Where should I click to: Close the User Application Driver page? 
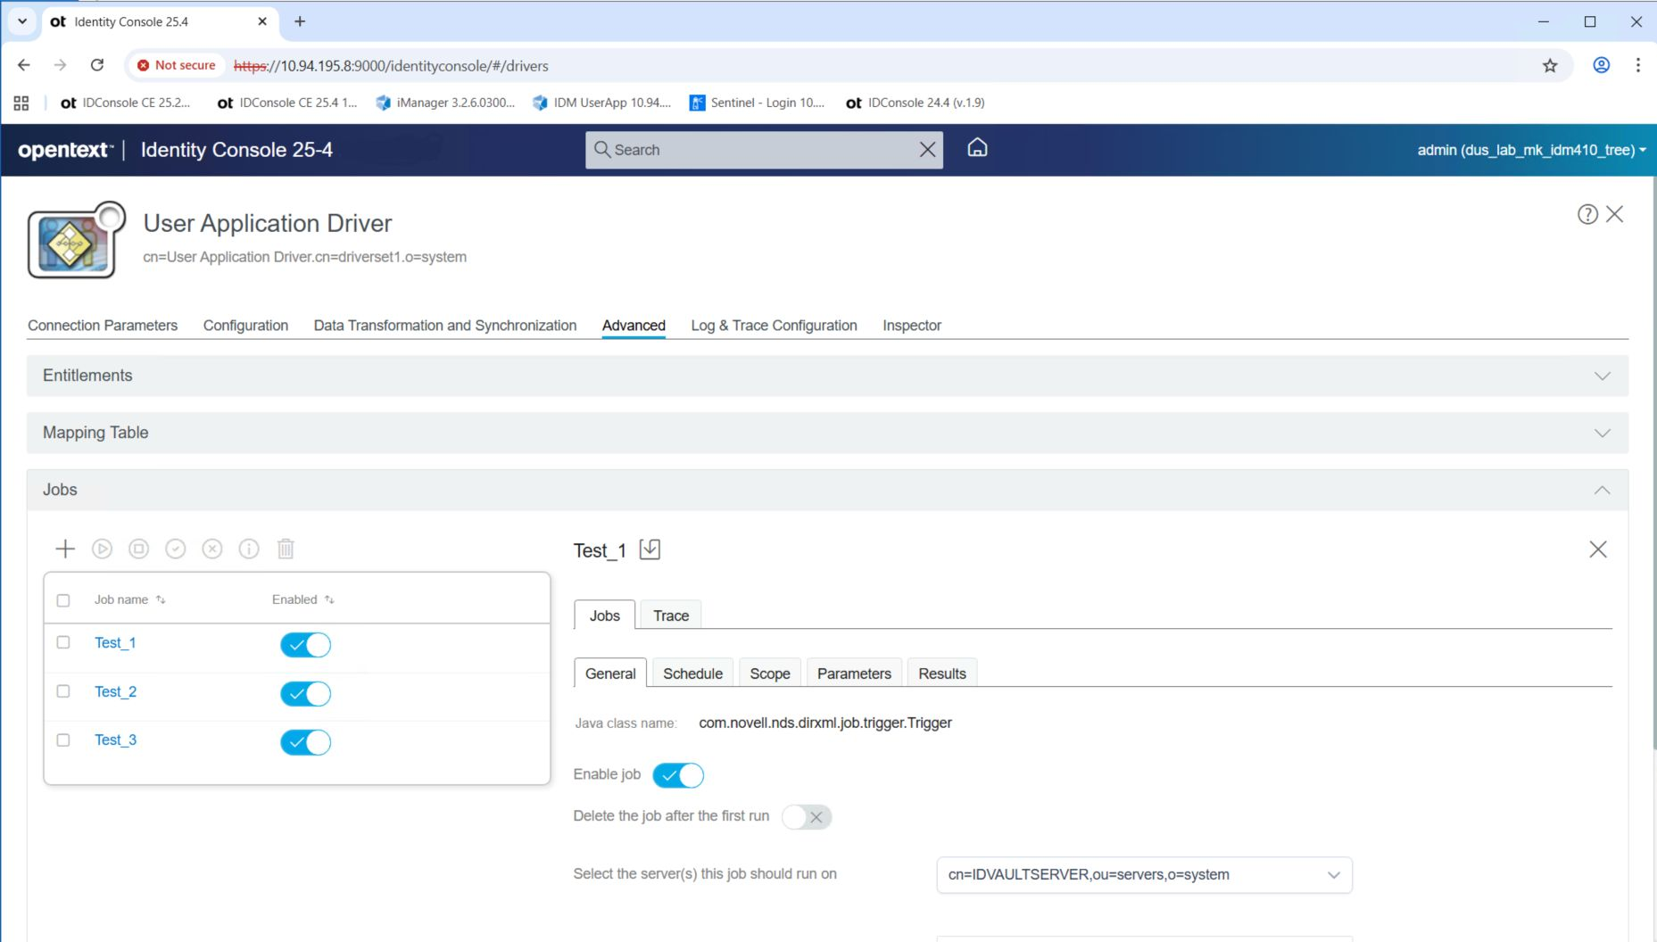(1615, 214)
